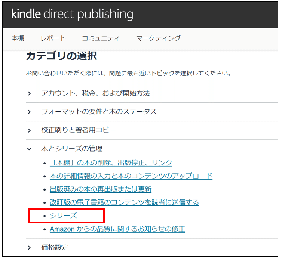The height and width of the screenshot is (260, 282).
Task: Open the レポート tab
Action: pos(53,38)
